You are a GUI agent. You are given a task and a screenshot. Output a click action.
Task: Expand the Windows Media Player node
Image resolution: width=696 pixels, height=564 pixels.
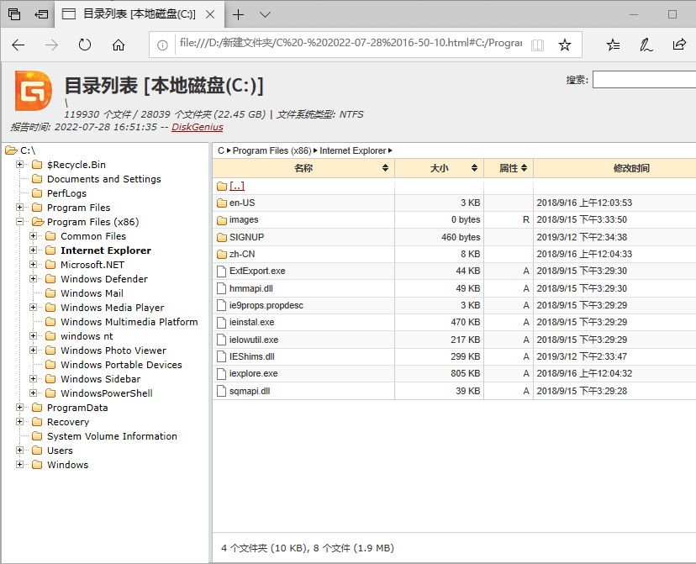(34, 307)
